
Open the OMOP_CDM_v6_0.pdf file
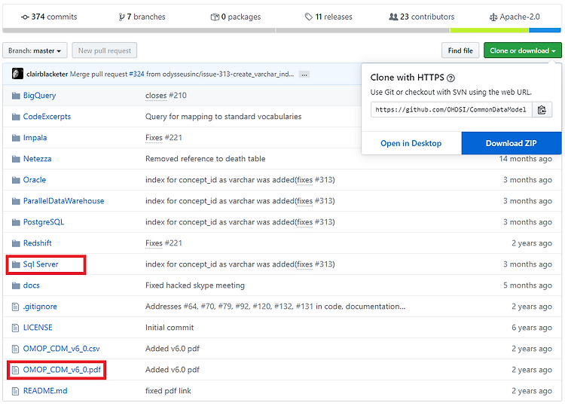click(62, 370)
